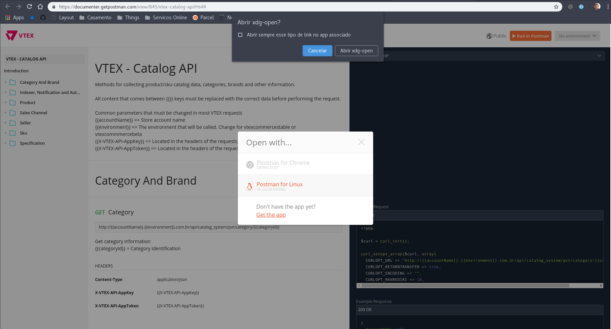This screenshot has width=611, height=329.
Task: Click the Content-Type header name
Action: [x=109, y=280]
